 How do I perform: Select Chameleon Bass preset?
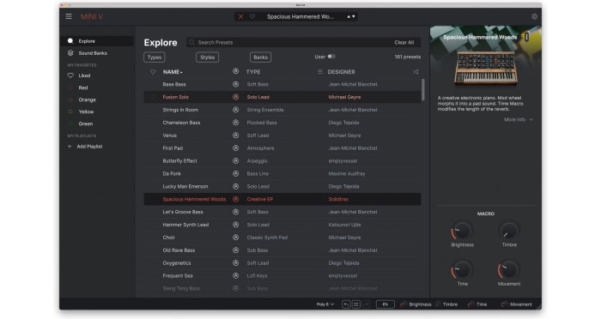[282, 123]
